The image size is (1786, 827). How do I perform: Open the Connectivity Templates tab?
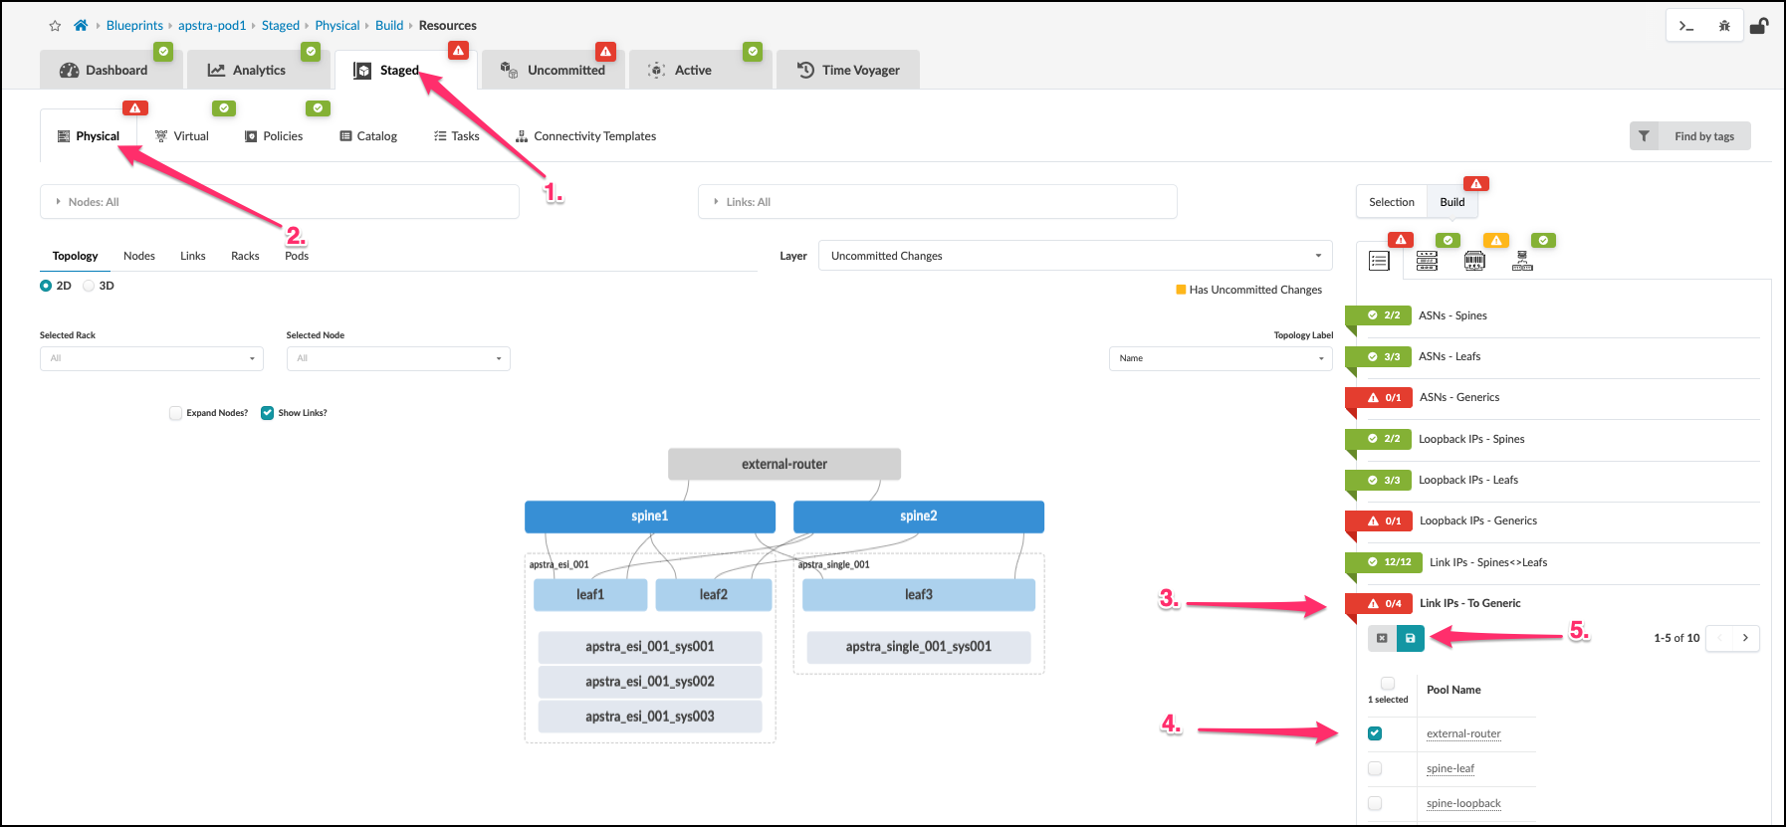pyautogui.click(x=585, y=136)
